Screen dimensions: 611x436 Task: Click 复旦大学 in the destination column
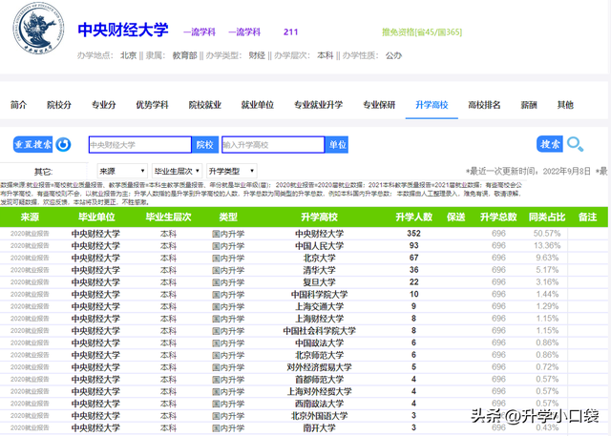point(319,281)
